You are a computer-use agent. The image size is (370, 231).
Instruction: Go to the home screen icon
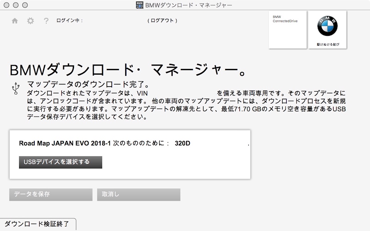coord(15,21)
